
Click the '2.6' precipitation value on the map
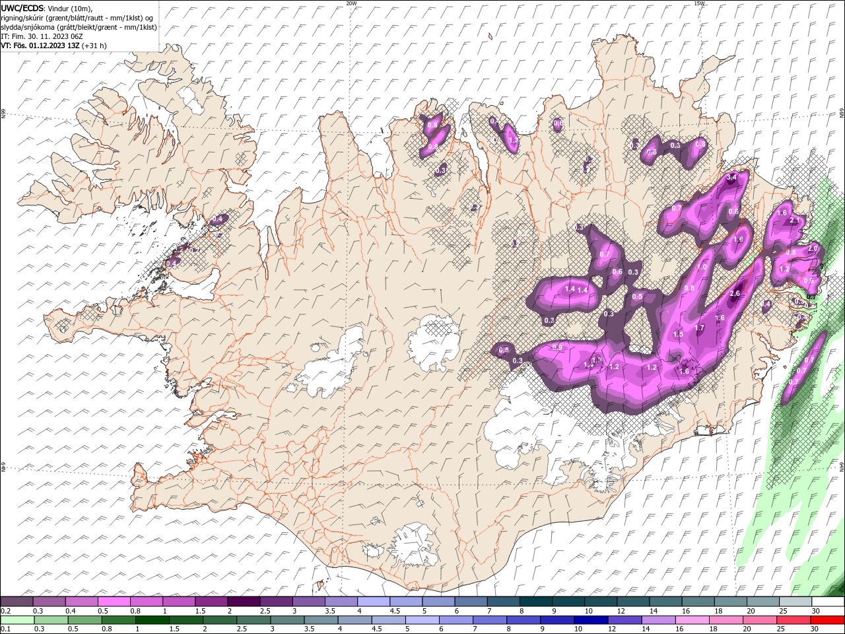point(736,293)
